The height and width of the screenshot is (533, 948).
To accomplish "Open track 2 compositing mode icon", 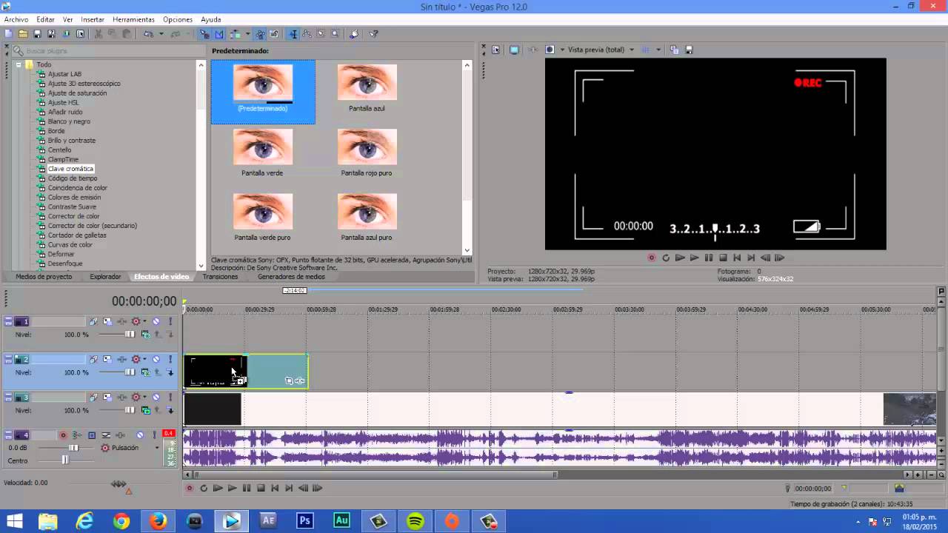I will click(145, 372).
